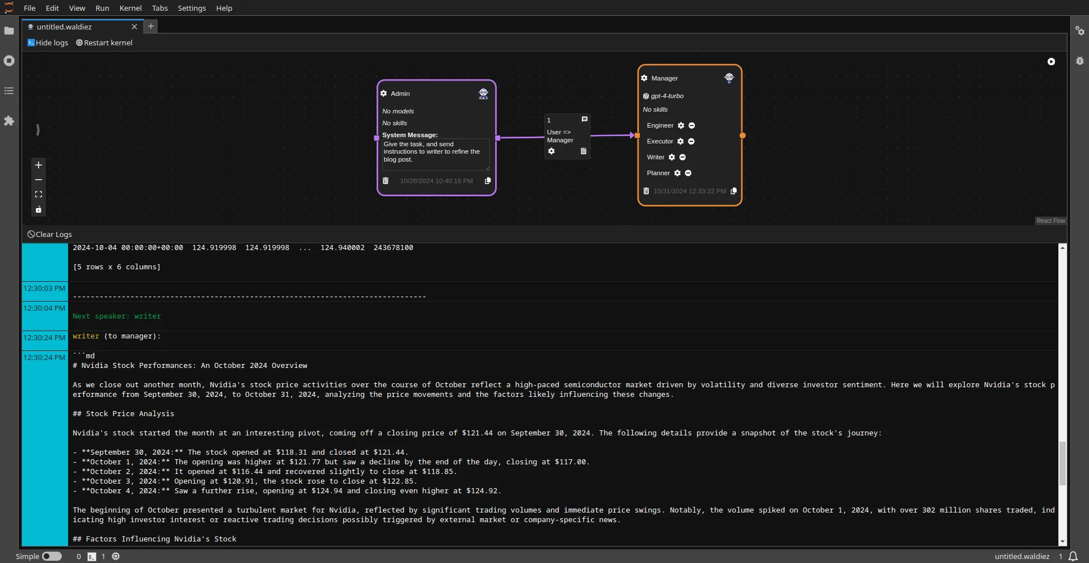1089x563 pixels.
Task: Open the User => Manager edge settings
Action: [551, 151]
